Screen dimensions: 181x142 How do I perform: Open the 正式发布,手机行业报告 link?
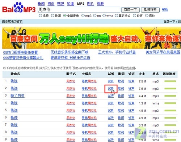(117, 52)
